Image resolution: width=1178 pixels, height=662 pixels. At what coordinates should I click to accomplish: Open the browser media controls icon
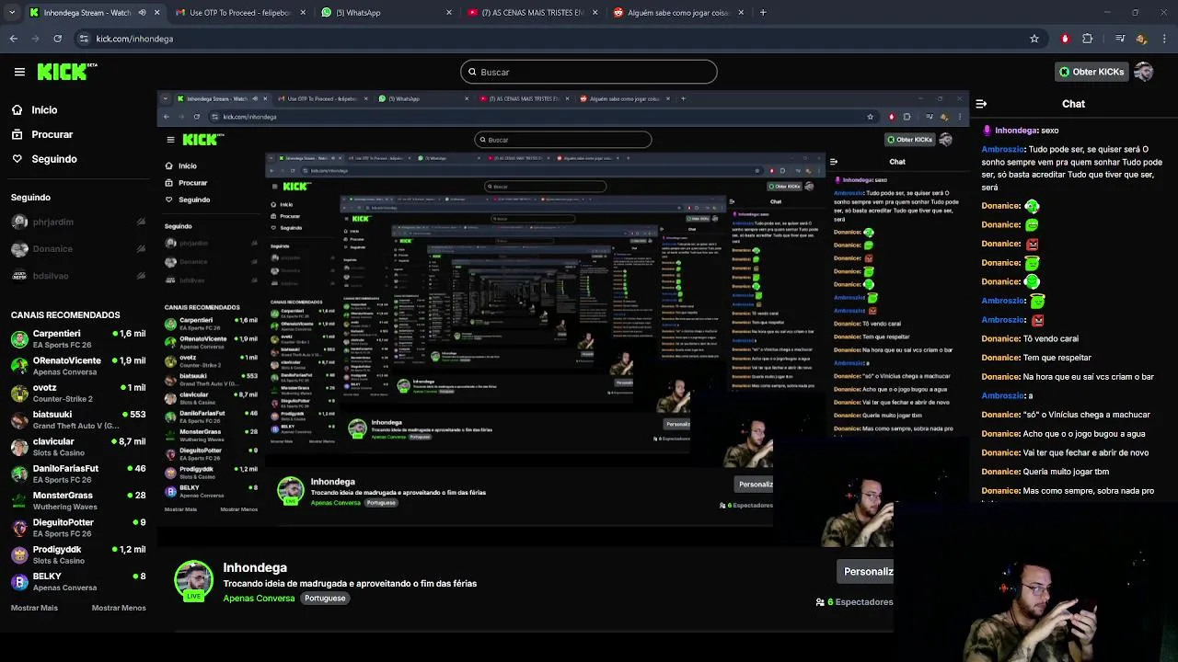tap(1119, 39)
